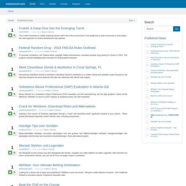Image resolution: width=186 pixels, height=186 pixels.
Task: Upvote the Mariwd Mythen und Legenden post
Action: point(10,153)
